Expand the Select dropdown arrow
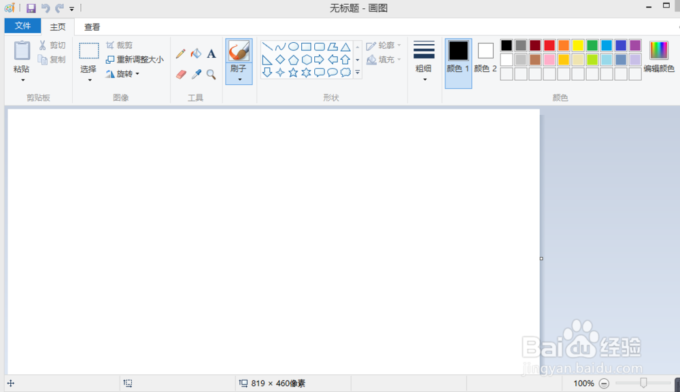Viewport: 680px width, 392px height. coord(89,80)
